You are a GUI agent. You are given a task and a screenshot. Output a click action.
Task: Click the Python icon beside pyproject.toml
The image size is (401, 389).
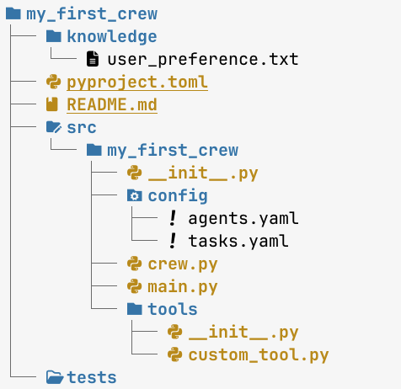click(53, 82)
